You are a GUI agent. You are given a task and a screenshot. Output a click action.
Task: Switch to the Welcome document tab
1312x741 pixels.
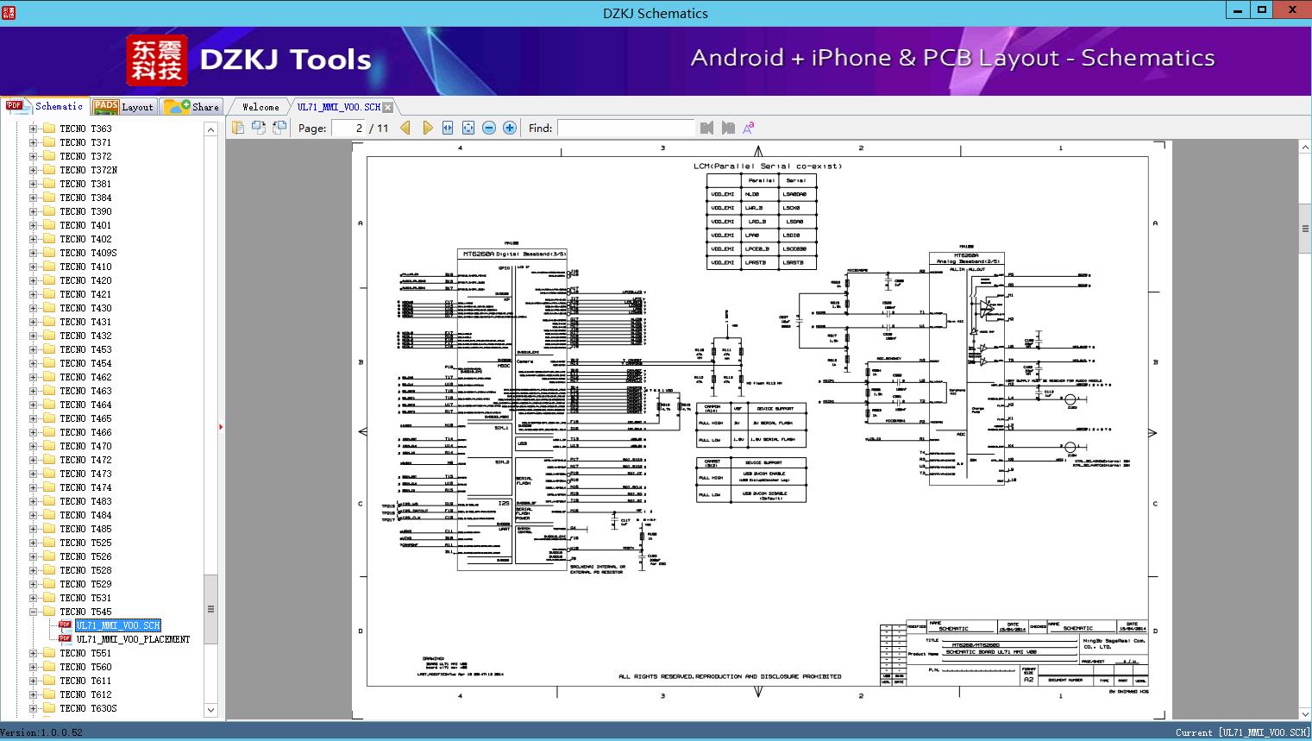(261, 107)
